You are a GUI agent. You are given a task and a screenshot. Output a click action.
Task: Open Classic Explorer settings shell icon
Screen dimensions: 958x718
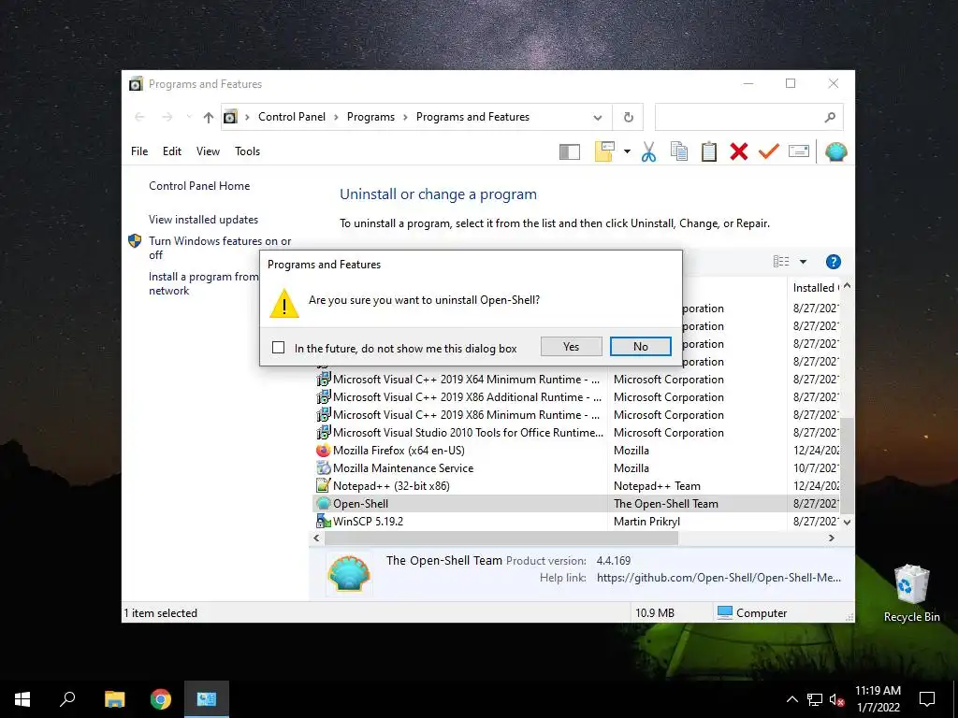(835, 151)
